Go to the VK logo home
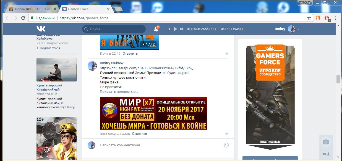Image resolution: width=342 pixels, height=161 pixels. click(41, 29)
